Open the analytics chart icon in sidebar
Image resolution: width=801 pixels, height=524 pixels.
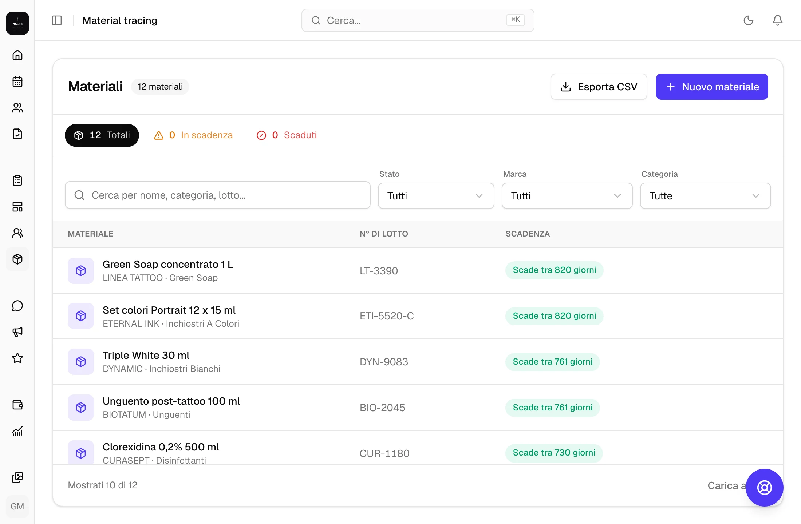click(x=17, y=431)
